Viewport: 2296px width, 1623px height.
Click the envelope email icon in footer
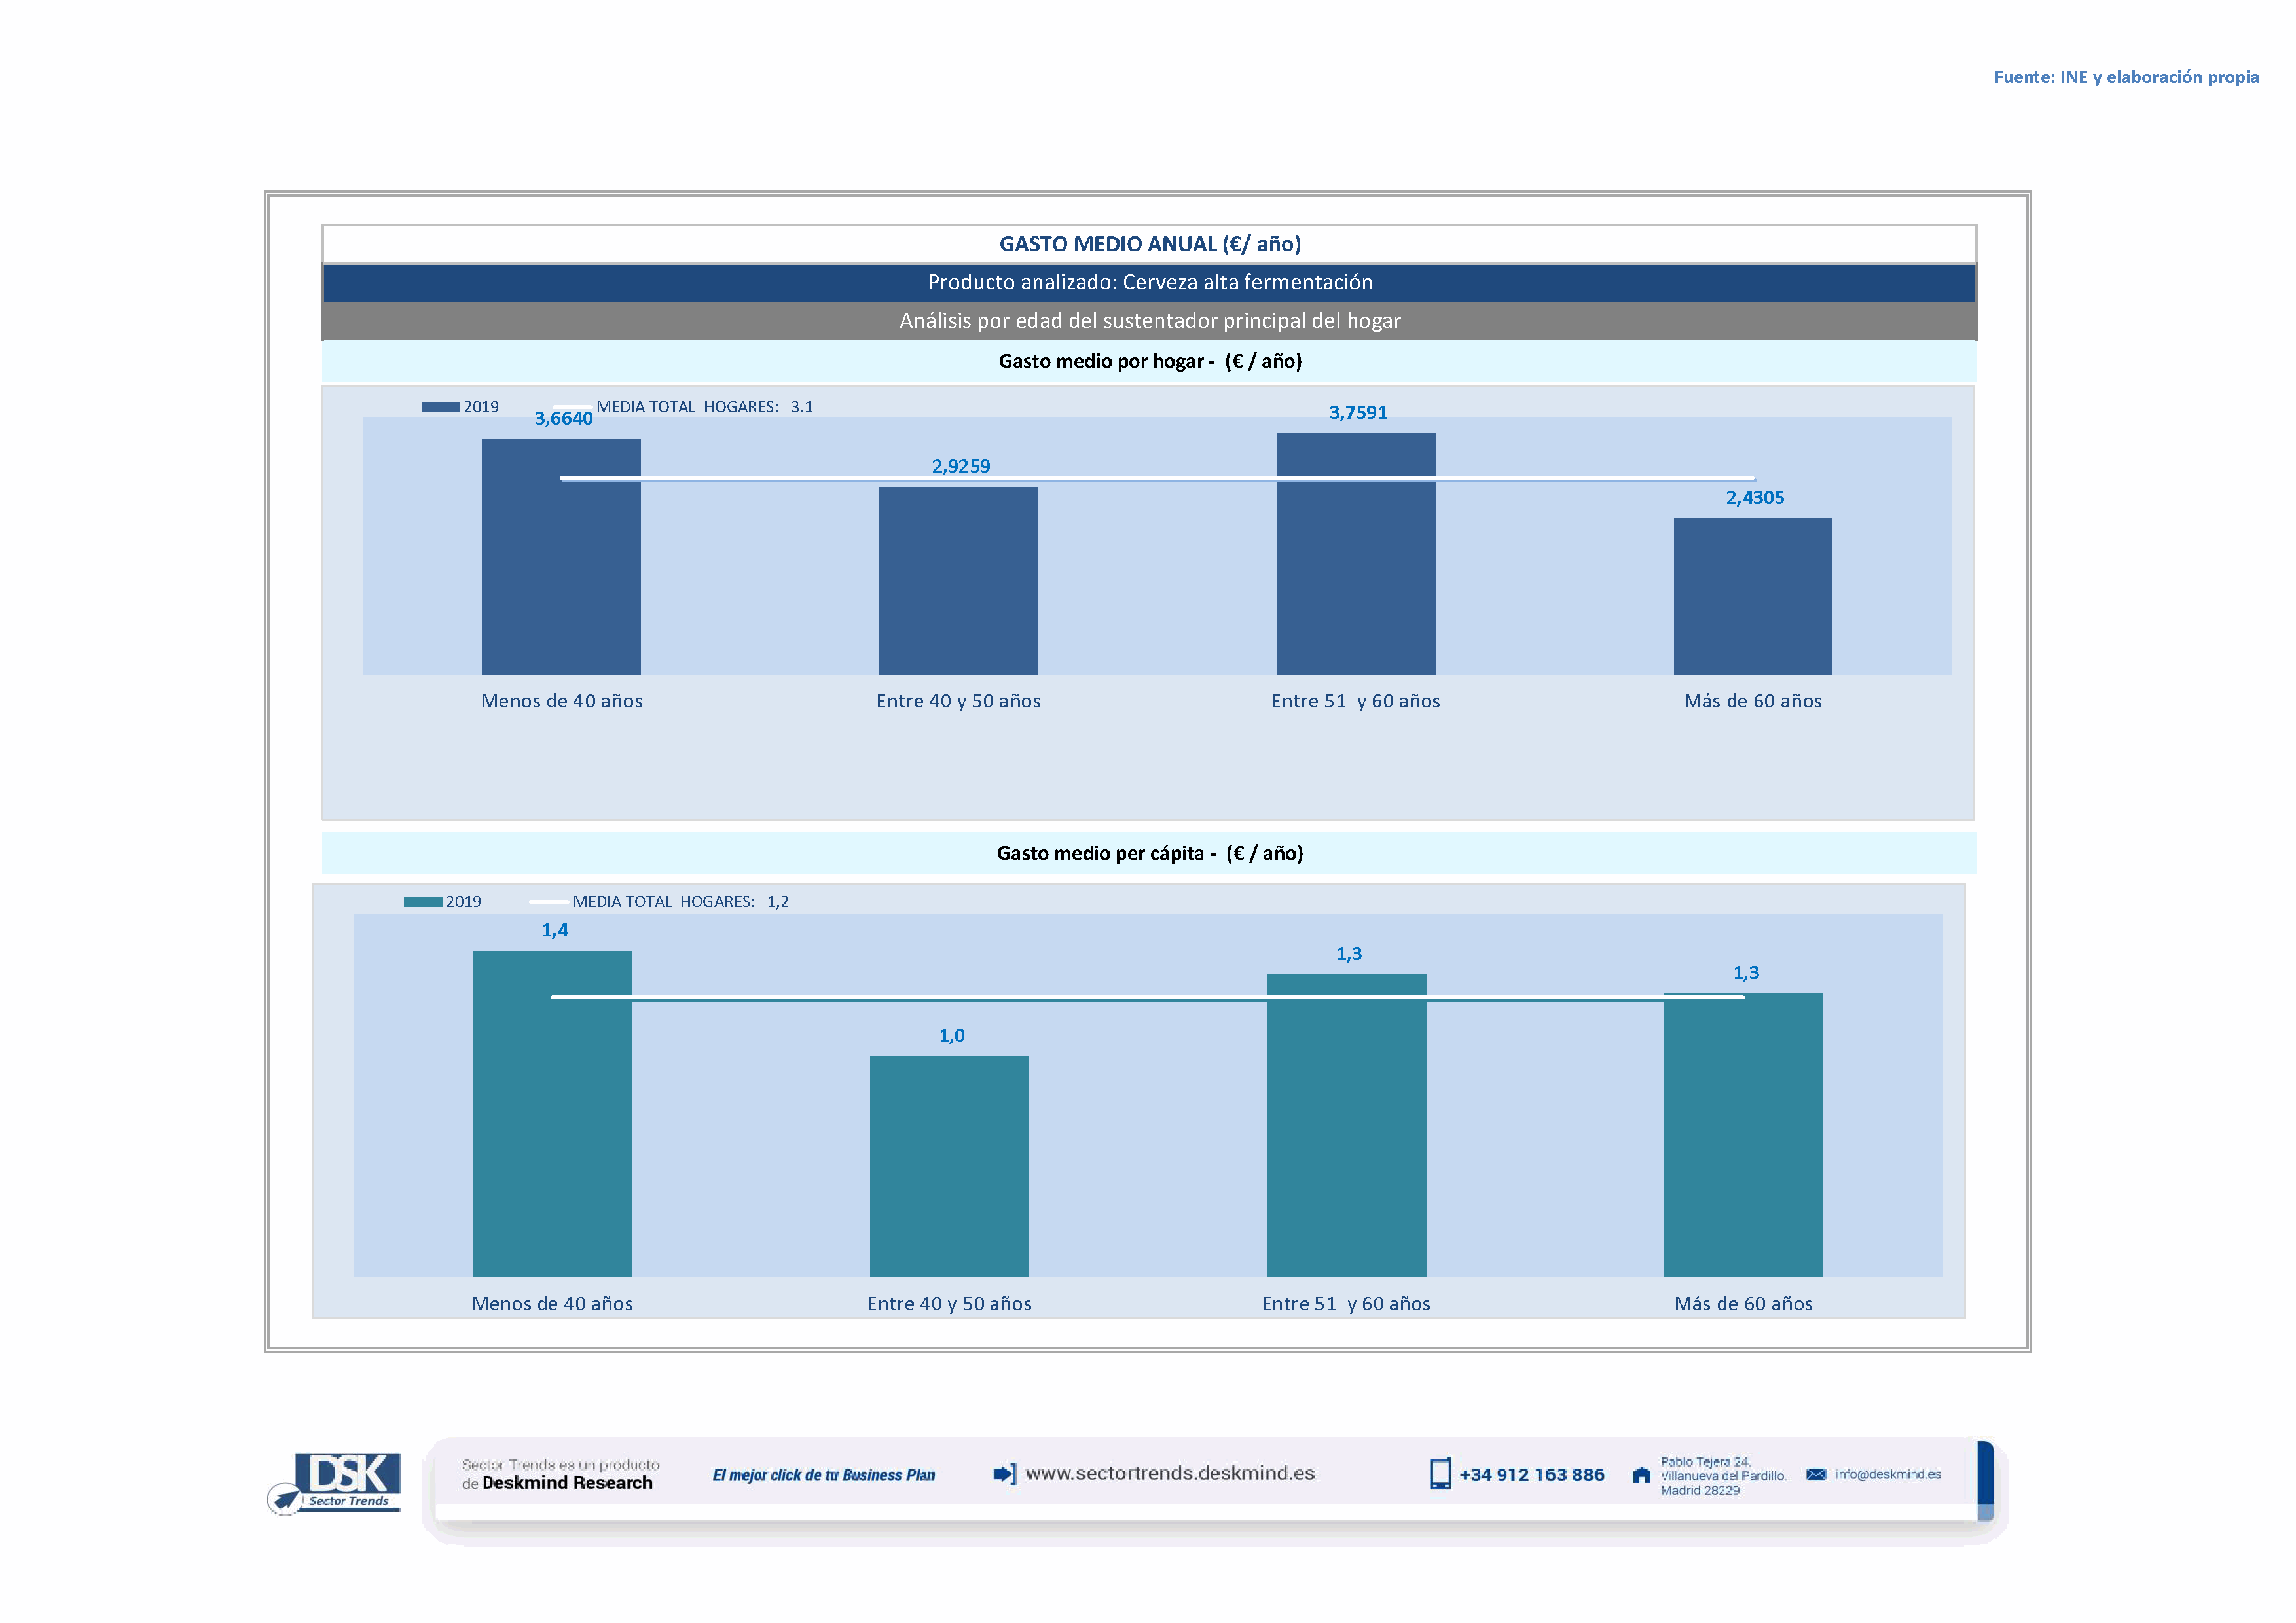pyautogui.click(x=1816, y=1474)
